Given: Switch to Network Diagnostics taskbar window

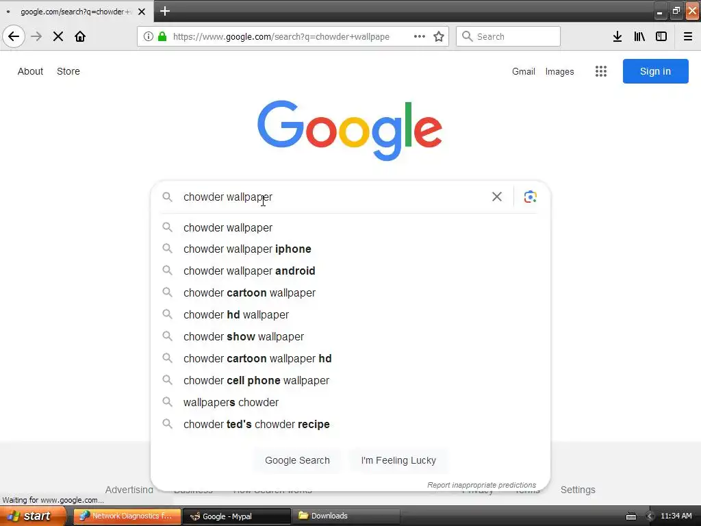Looking at the screenshot, I should tap(127, 516).
